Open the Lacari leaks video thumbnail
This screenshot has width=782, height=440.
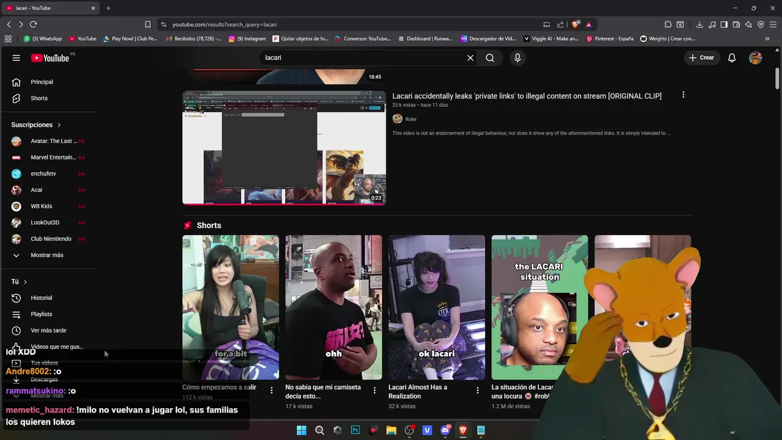284,148
